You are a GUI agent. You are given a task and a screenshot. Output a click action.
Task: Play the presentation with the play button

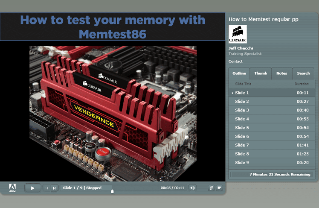33,188
